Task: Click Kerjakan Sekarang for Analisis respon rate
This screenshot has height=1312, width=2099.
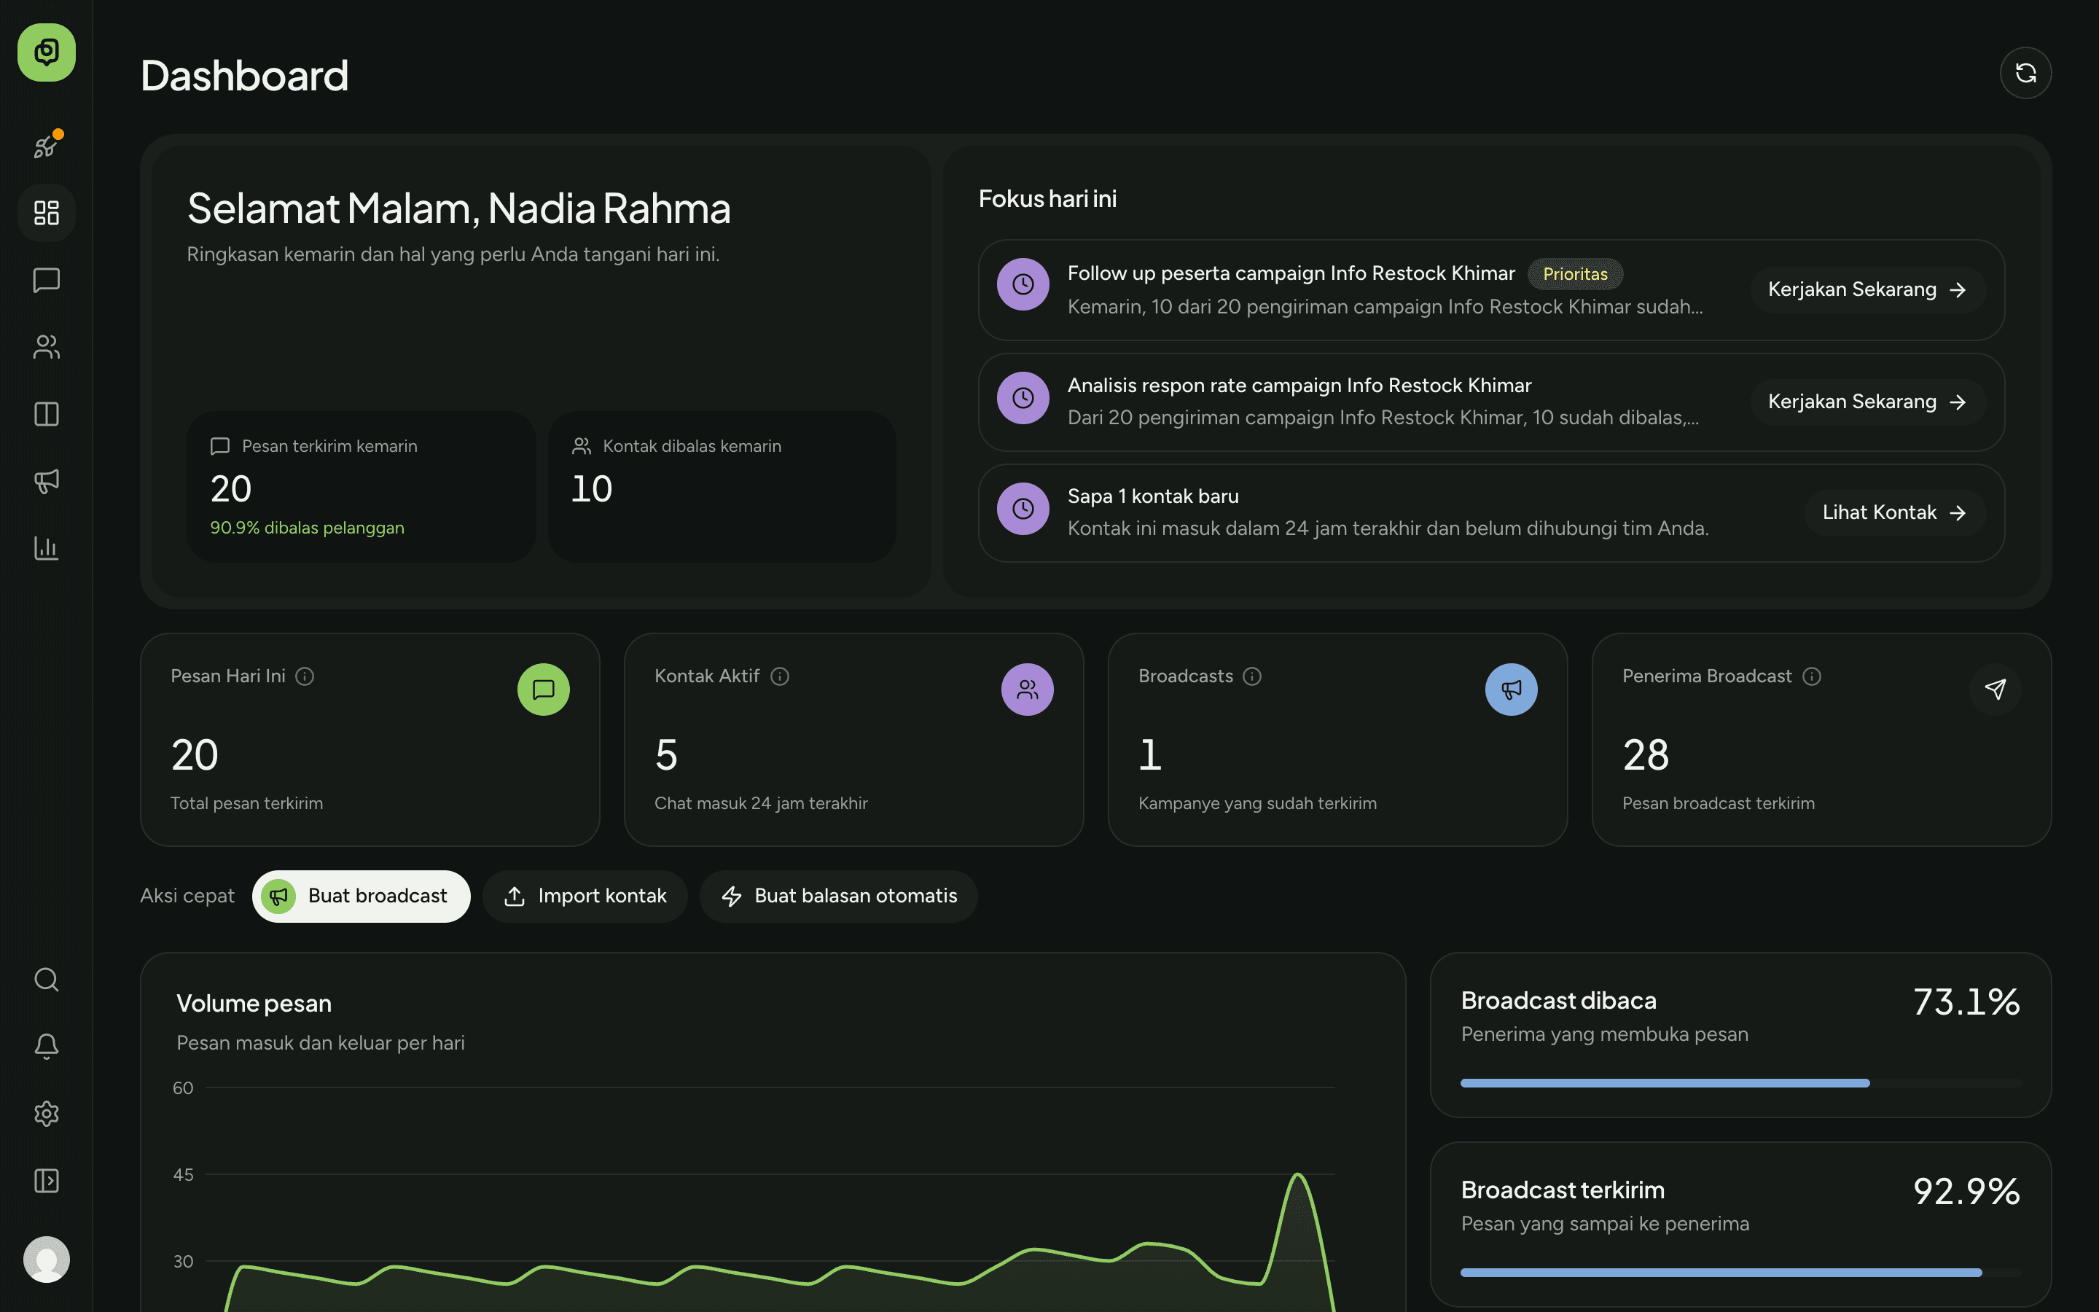Action: pyautogui.click(x=1868, y=402)
